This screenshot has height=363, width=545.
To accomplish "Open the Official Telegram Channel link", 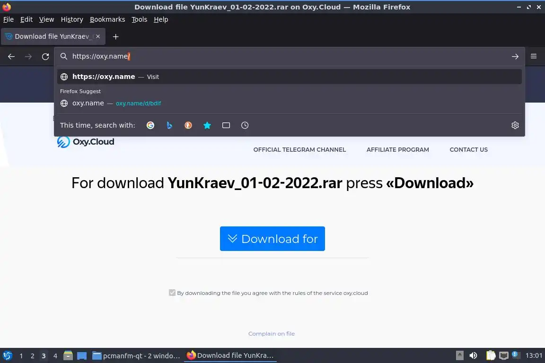I will tap(299, 150).
